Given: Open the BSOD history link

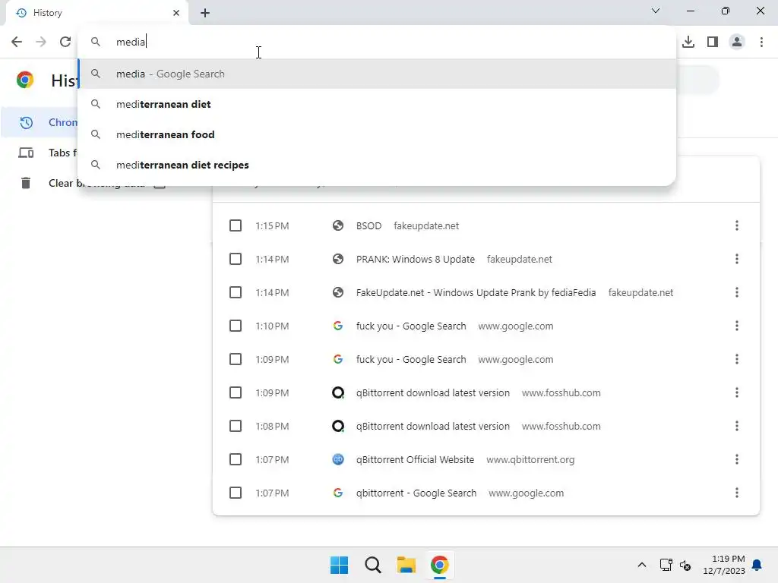Looking at the screenshot, I should pyautogui.click(x=368, y=225).
